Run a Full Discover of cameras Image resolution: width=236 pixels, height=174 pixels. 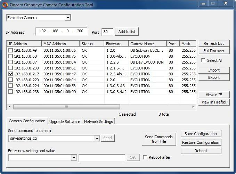pos(214,51)
